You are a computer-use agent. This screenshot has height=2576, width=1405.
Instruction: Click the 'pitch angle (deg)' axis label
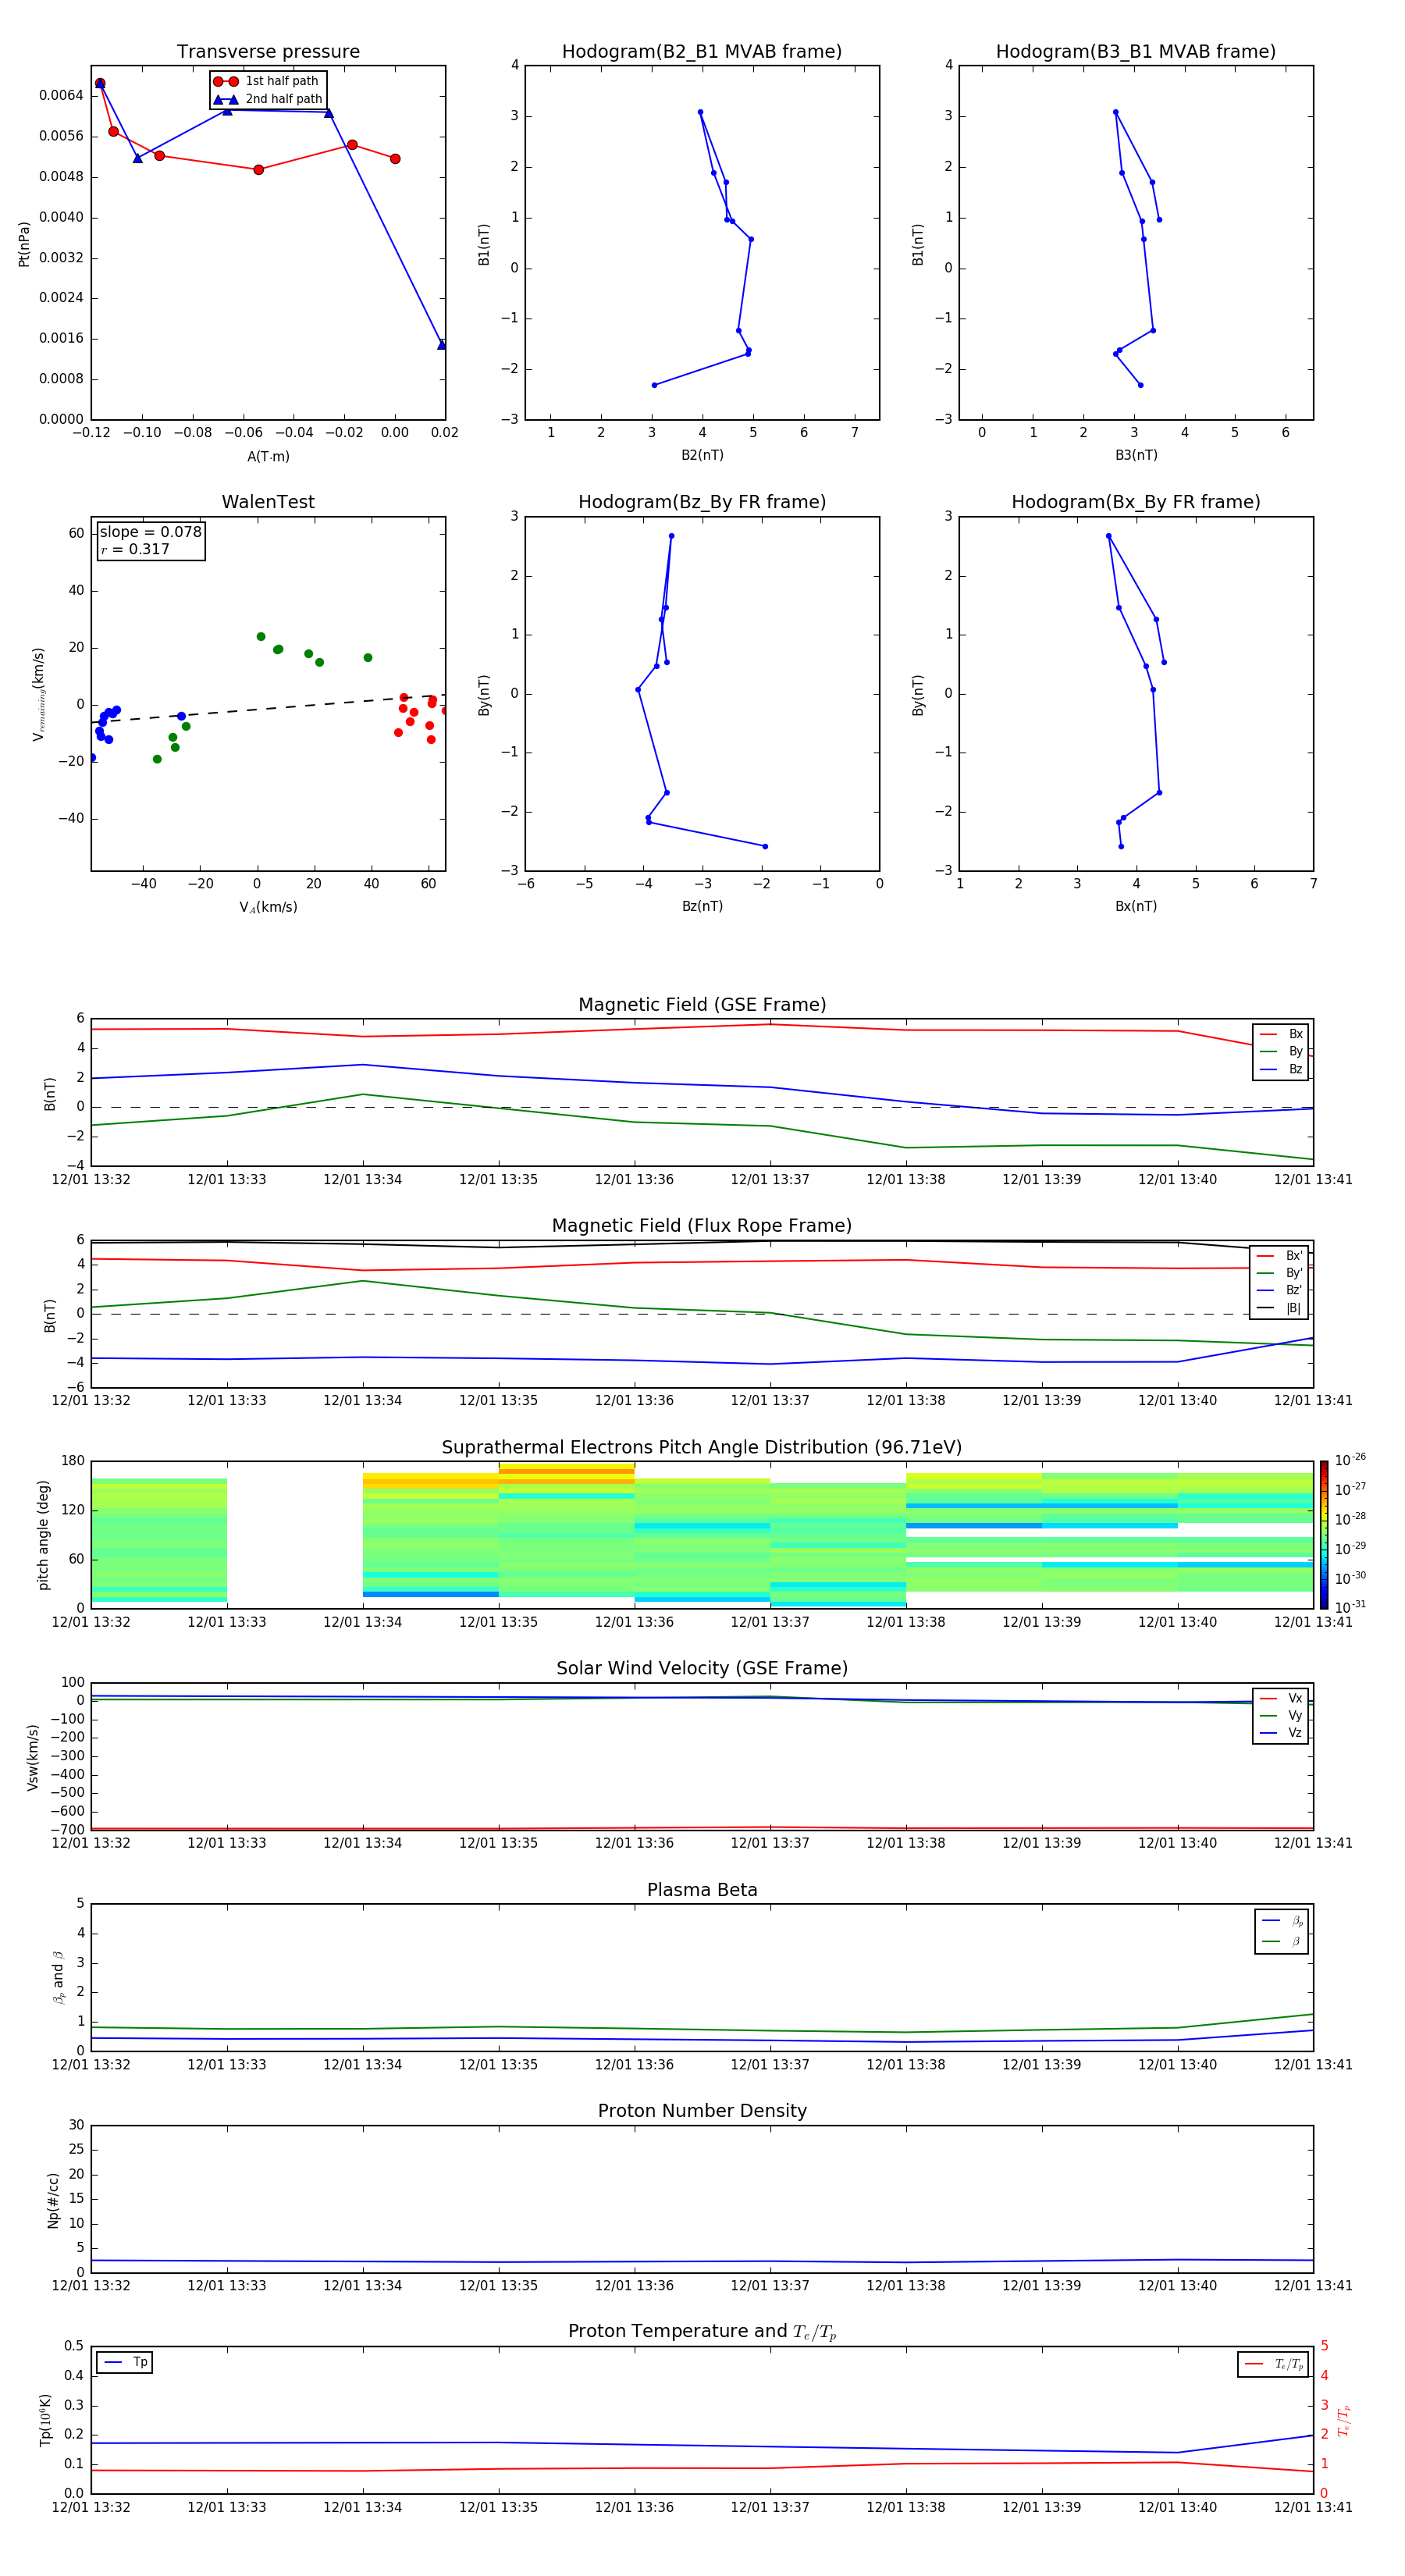(x=43, y=1535)
